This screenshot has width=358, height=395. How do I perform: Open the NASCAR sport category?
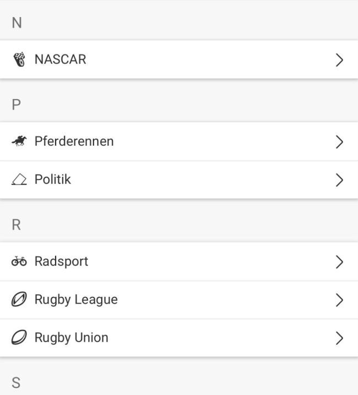(x=60, y=59)
